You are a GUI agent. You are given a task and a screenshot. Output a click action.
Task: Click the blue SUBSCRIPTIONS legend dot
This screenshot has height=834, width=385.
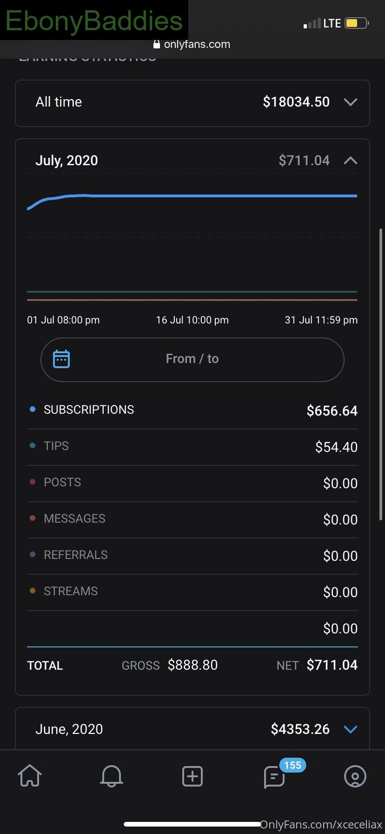tap(33, 409)
